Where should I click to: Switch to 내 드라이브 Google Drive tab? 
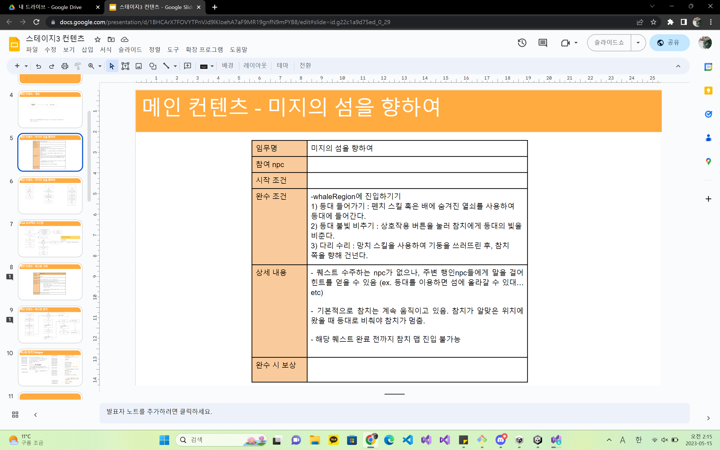[x=51, y=7]
